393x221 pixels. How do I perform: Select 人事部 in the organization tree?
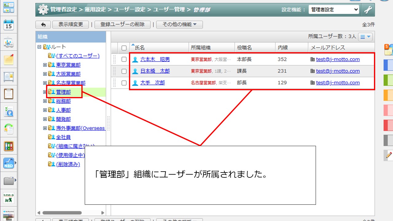63,110
